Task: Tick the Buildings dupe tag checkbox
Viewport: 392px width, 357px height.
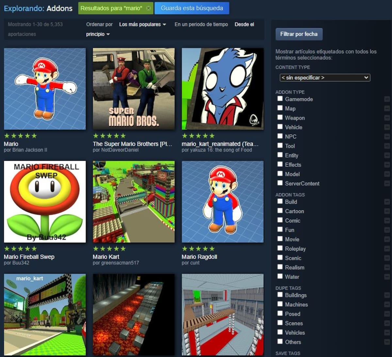Action: [x=280, y=295]
